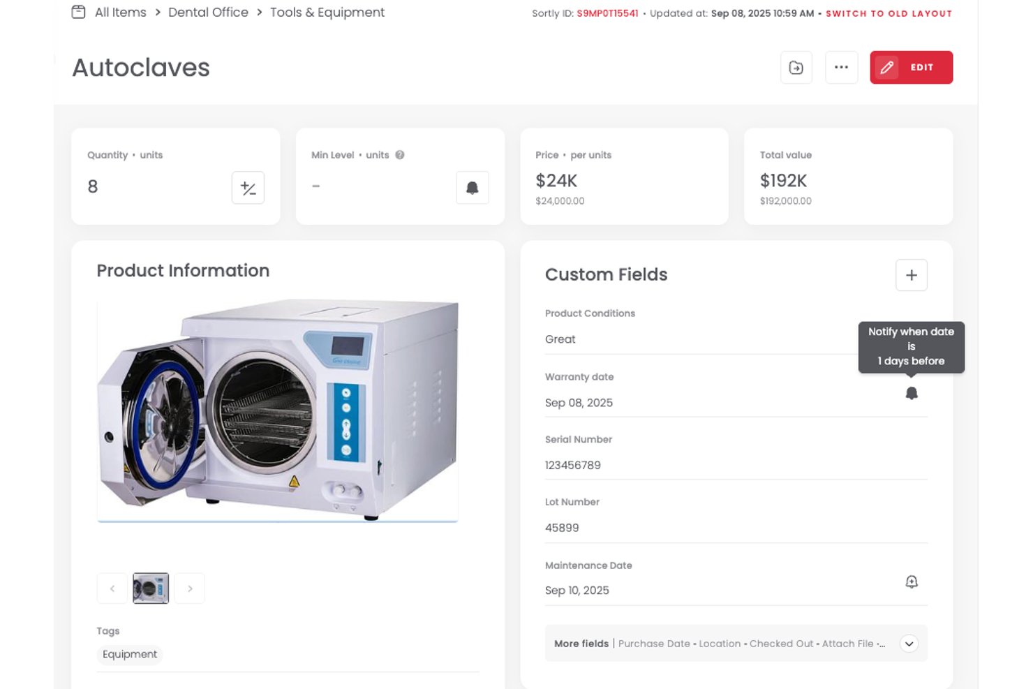Open Tools & Equipment breadcrumb
This screenshot has height=689, width=1033.
click(327, 13)
